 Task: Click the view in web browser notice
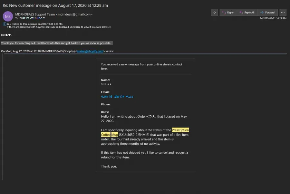tap(59, 27)
